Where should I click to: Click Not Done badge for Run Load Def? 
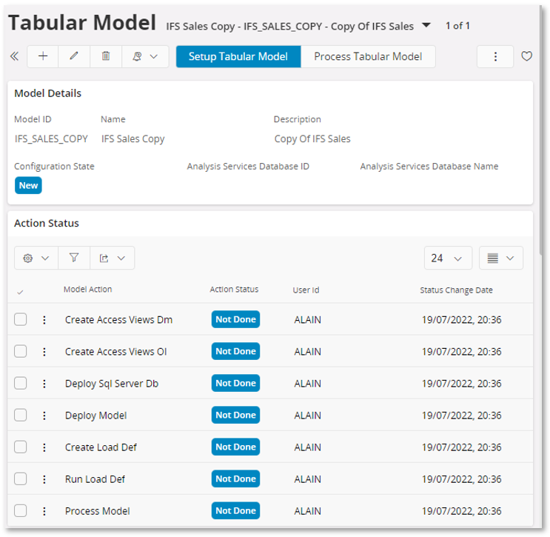(235, 479)
